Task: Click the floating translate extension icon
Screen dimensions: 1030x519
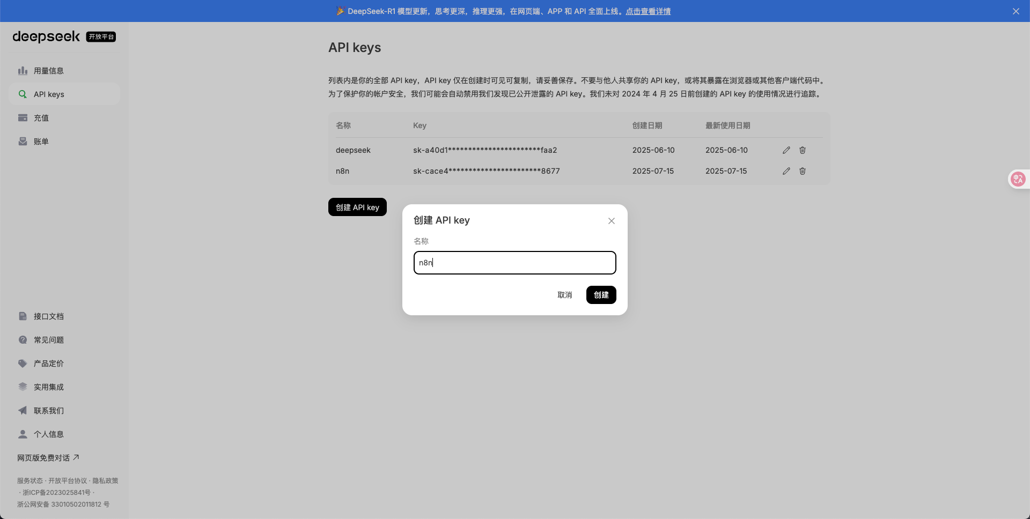Action: tap(1018, 179)
